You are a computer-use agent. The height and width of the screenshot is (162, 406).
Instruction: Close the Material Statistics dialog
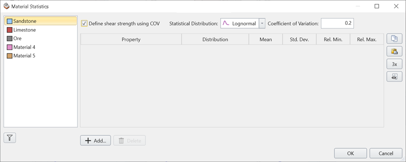(396, 6)
